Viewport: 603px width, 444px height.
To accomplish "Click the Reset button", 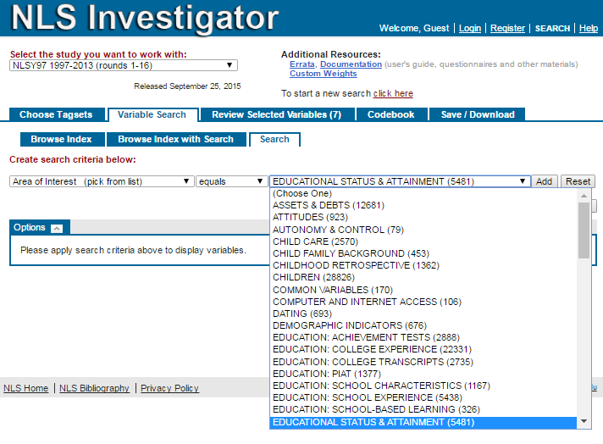I will (x=578, y=181).
